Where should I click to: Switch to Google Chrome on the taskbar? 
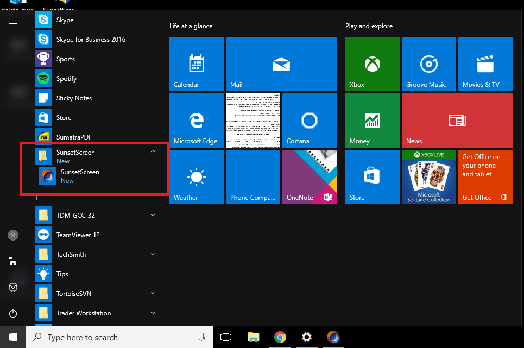pyautogui.click(x=280, y=337)
